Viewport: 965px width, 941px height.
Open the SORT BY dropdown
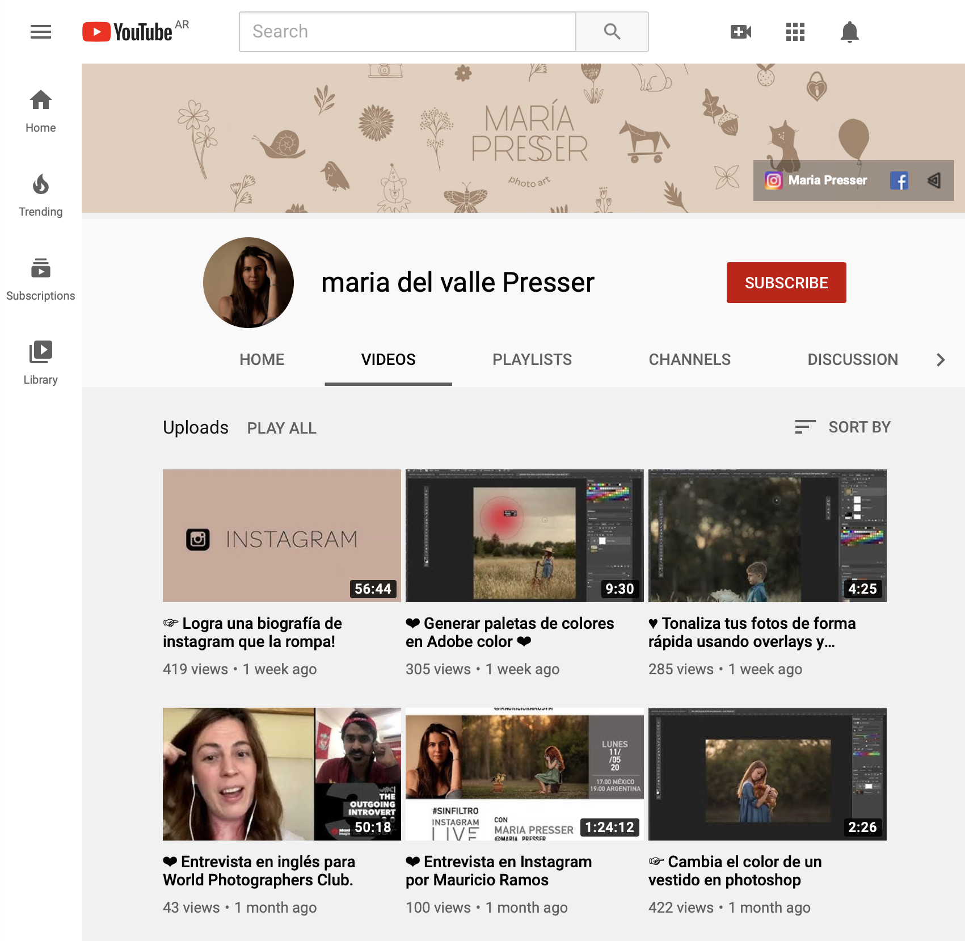click(x=842, y=427)
